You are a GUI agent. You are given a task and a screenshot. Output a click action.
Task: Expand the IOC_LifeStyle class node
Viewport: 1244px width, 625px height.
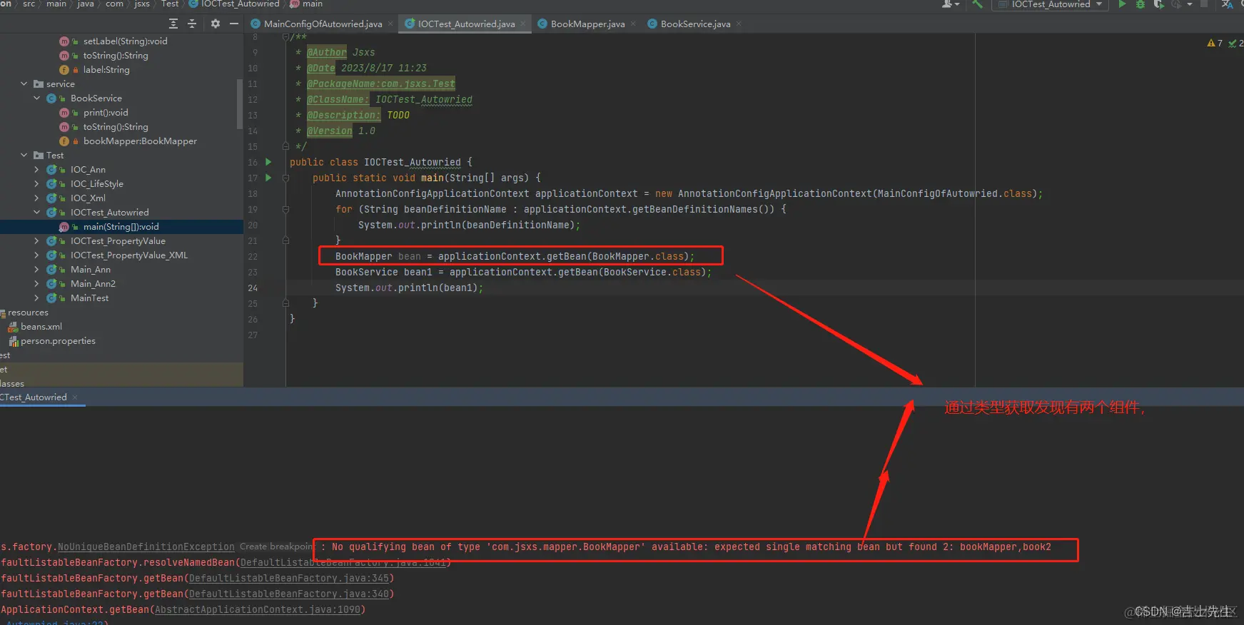tap(36, 183)
